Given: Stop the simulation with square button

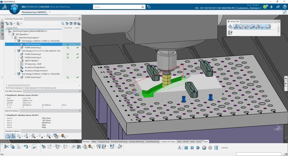Looking at the screenshot, I should click(x=186, y=148).
